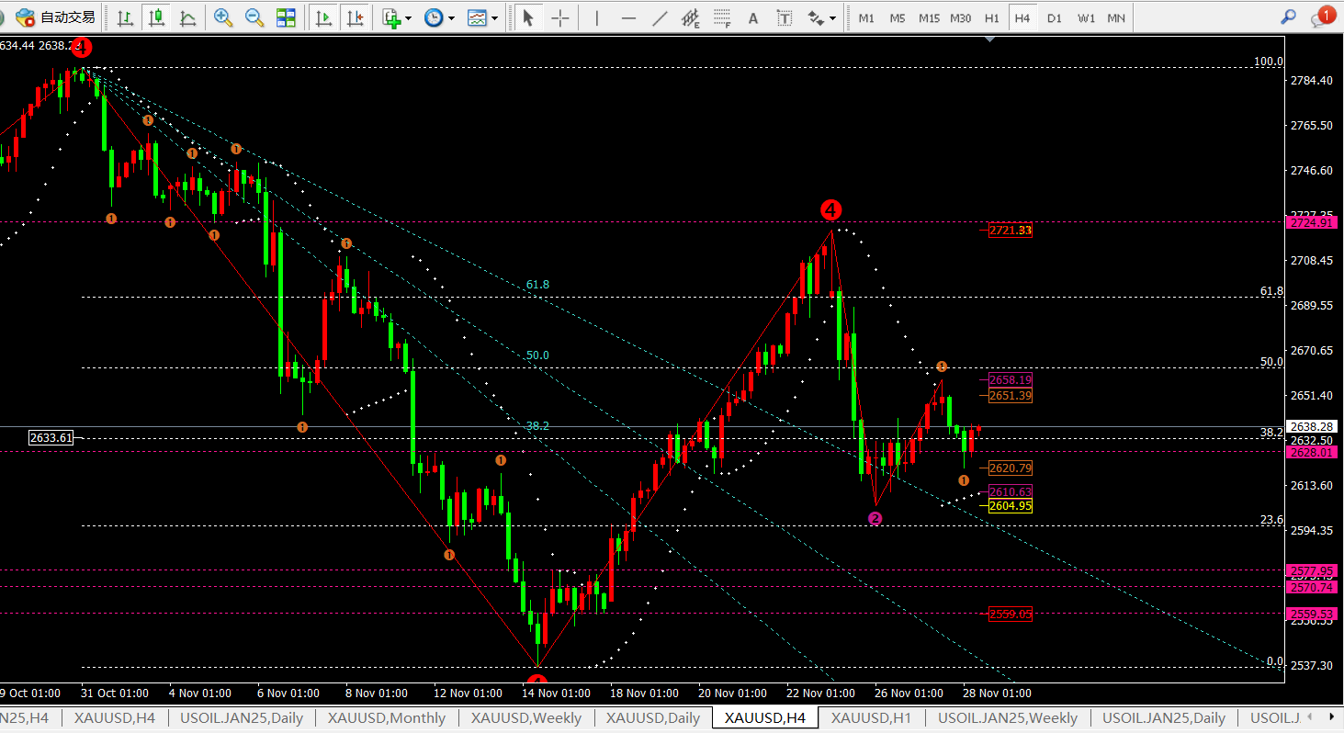Toggle chart auto scroll
This screenshot has width=1344, height=733.
[x=322, y=17]
